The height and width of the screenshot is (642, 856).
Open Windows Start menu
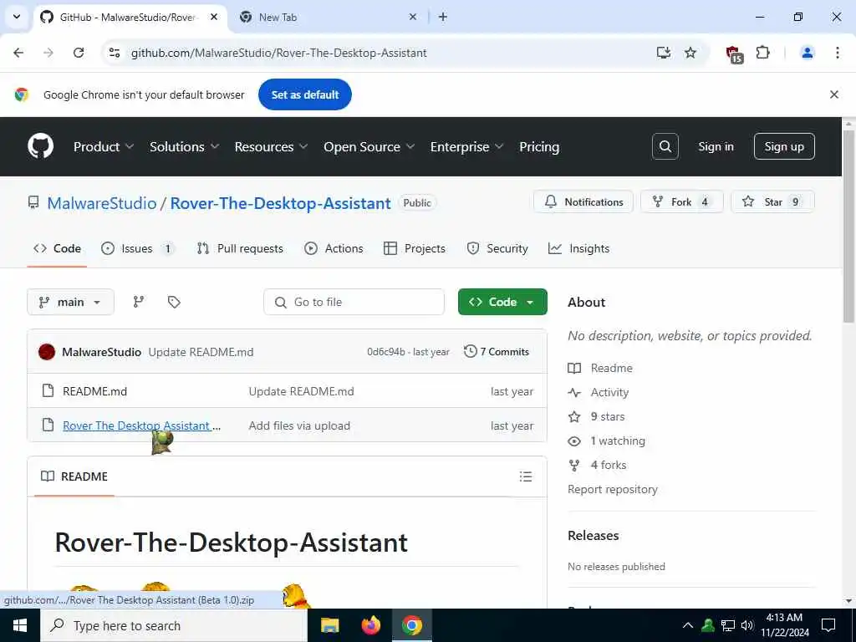[x=20, y=625]
